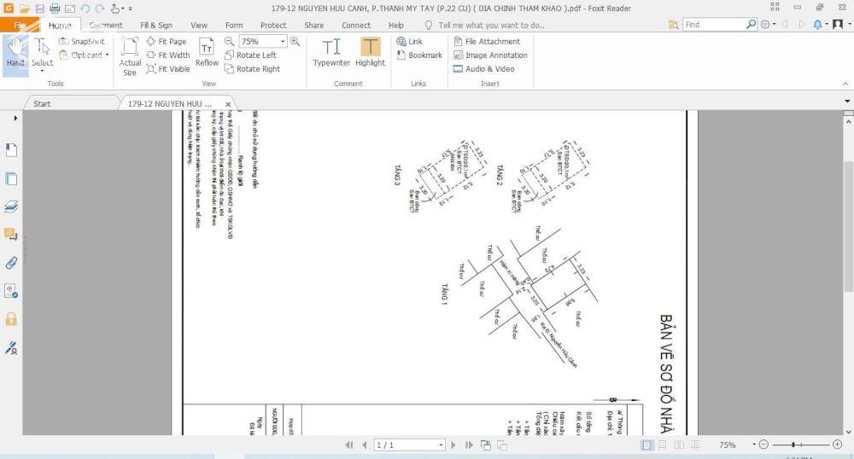Viewport: 854px width, 459px height.
Task: Open the Security lock panel in sidebar
Action: [x=11, y=319]
